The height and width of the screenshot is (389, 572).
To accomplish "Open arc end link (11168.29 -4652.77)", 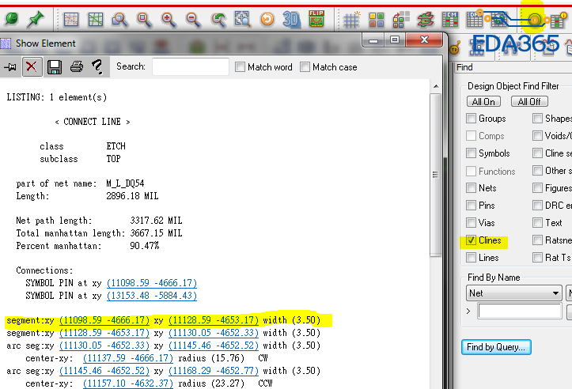I will tap(214, 371).
